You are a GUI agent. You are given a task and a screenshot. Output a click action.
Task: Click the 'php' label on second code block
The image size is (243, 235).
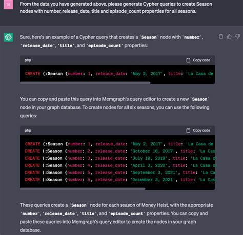[x=28, y=131]
